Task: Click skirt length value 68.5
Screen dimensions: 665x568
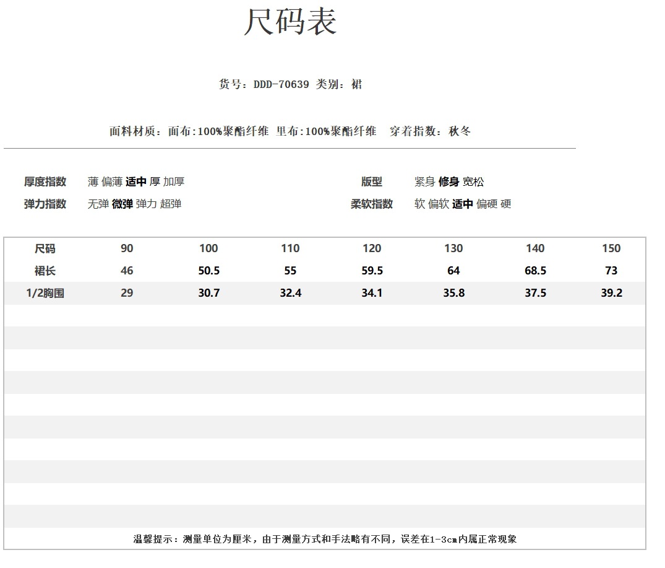Action: 535,271
